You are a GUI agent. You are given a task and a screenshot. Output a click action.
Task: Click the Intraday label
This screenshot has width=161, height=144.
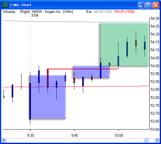pos(9,12)
